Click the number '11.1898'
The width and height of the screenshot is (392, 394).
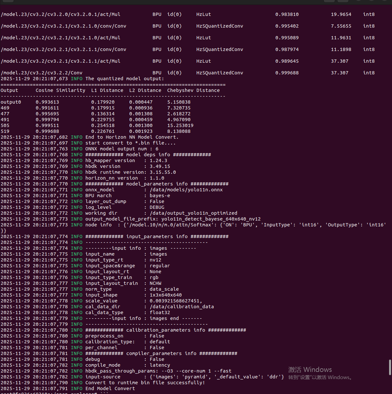click(x=341, y=49)
